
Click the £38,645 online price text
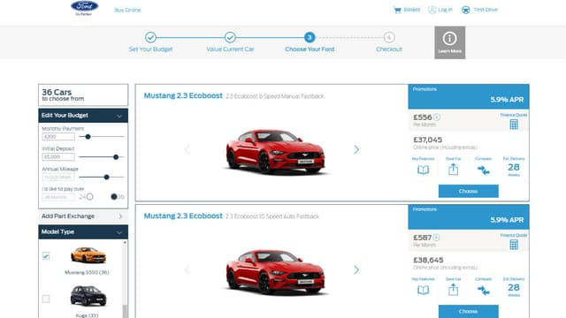coord(428,260)
